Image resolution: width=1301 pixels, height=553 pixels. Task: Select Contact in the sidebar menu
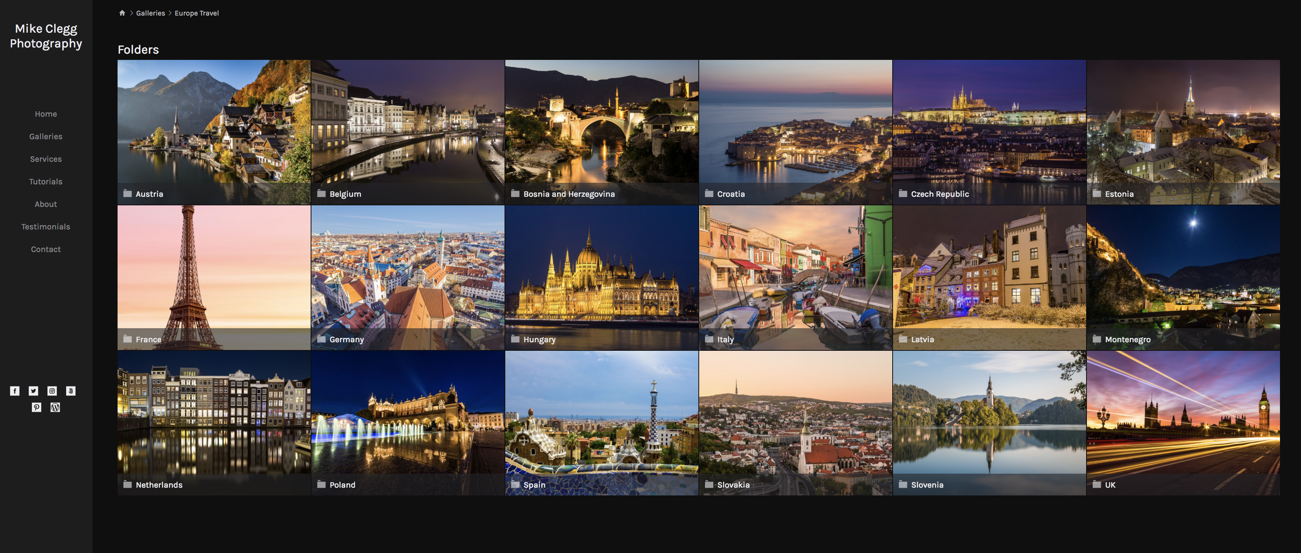tap(46, 249)
